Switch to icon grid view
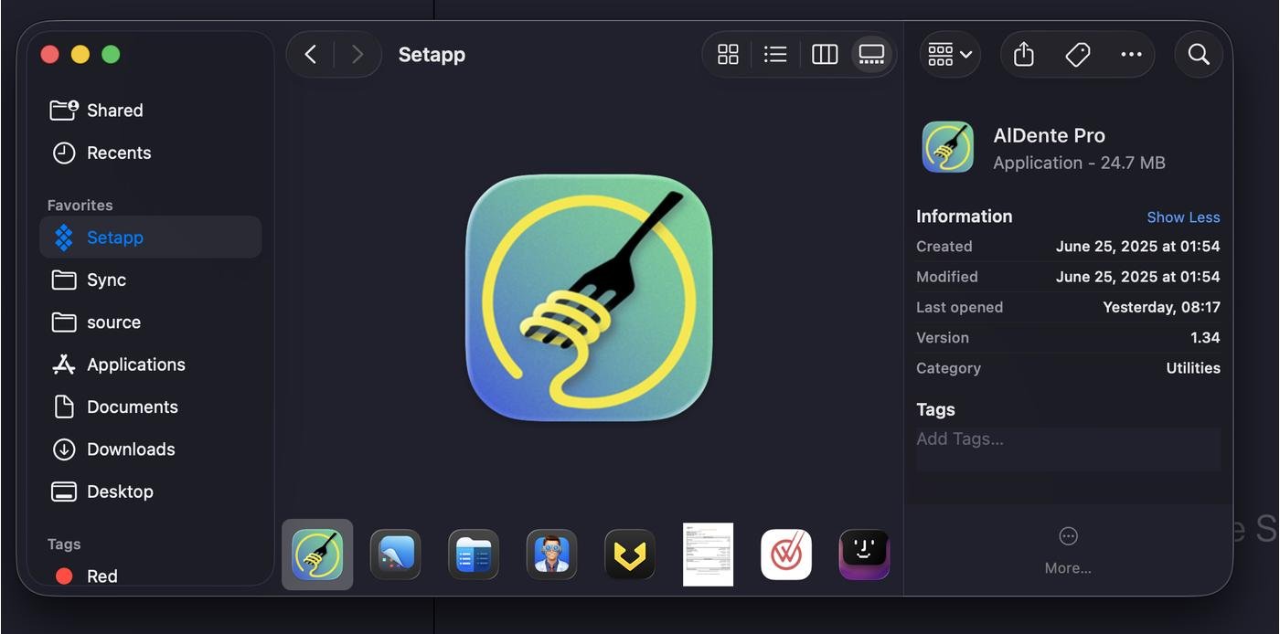1280x634 pixels. (x=728, y=55)
